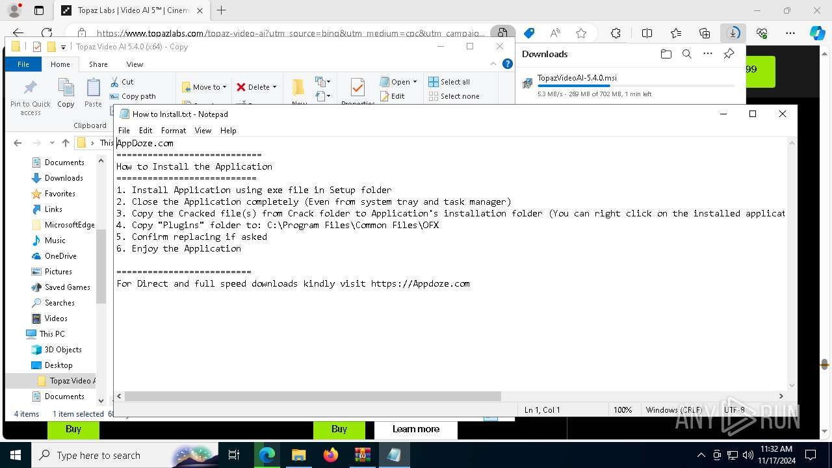Screen dimensions: 832x468
Task: Open Extensions puzzle icon in Edge
Action: pos(616,33)
